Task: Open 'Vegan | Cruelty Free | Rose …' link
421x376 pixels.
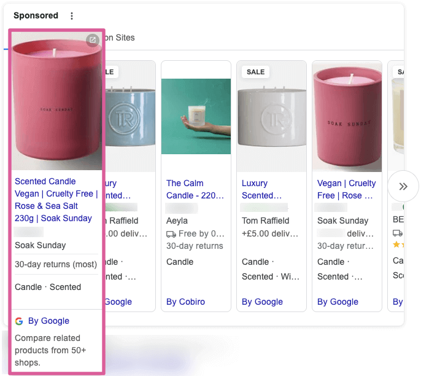Action: tap(346, 189)
